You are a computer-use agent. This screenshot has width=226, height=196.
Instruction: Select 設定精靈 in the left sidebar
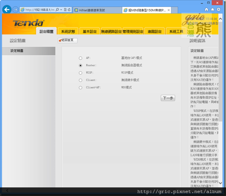tap(28, 51)
